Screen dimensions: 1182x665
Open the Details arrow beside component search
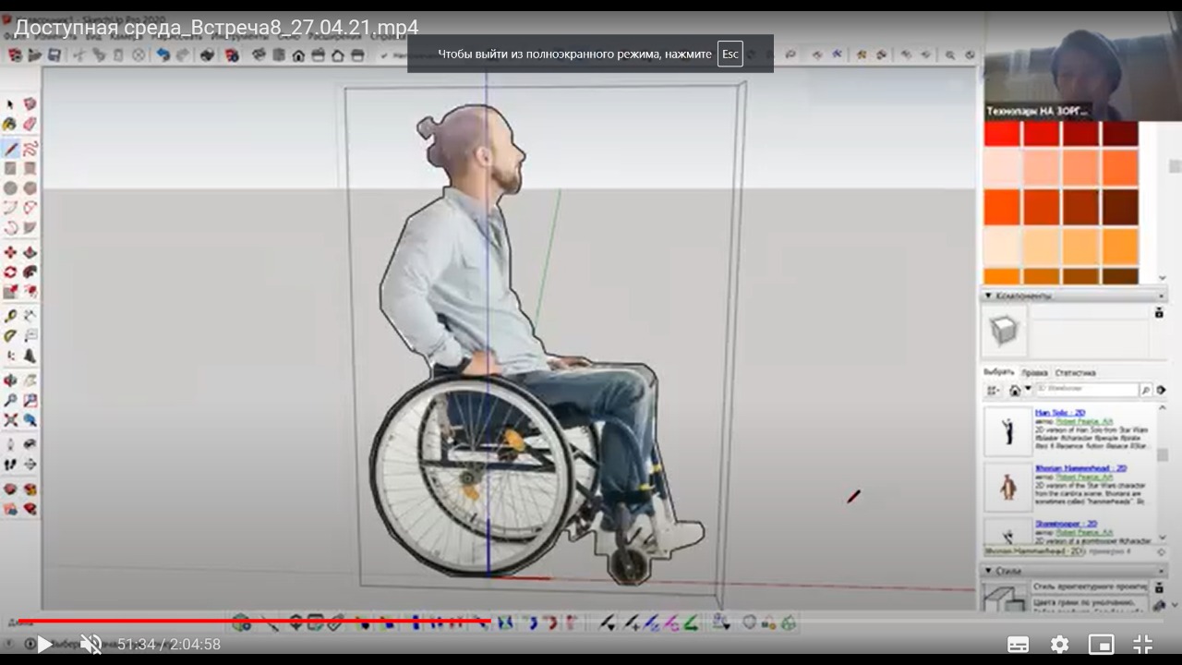(1161, 390)
